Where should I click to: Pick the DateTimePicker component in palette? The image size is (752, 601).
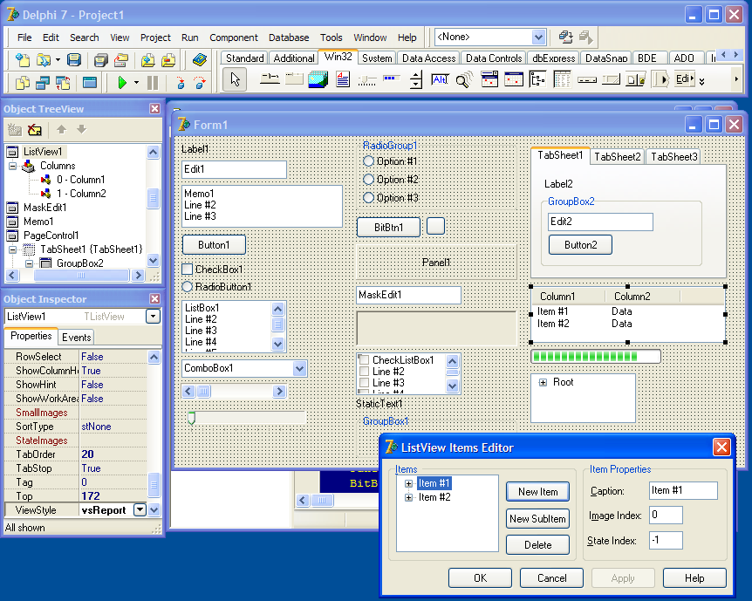pos(489,79)
